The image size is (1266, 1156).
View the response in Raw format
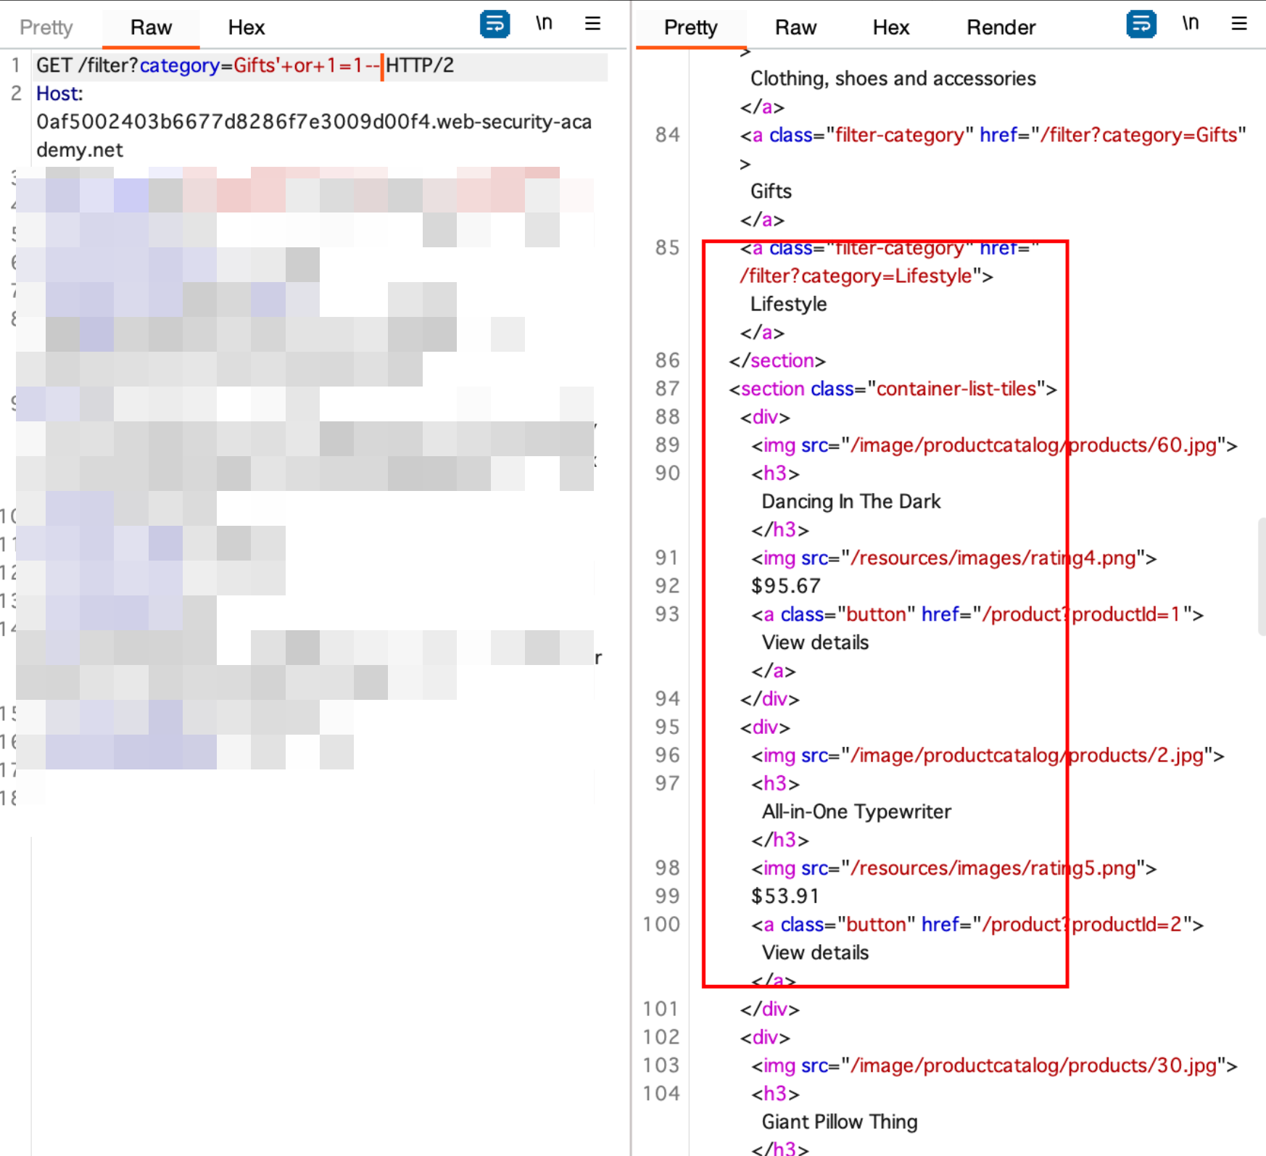(x=795, y=27)
